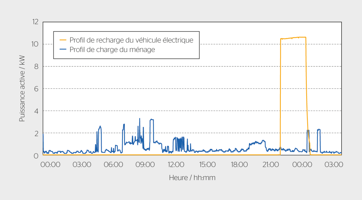
Task: Click y-axis tick label '0'
Action: pos(36,155)
